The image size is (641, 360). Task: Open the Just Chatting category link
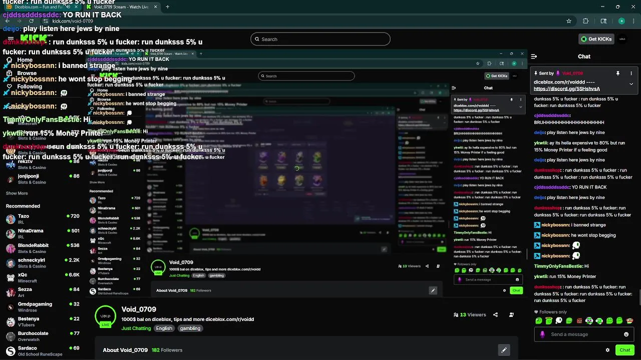pyautogui.click(x=136, y=328)
